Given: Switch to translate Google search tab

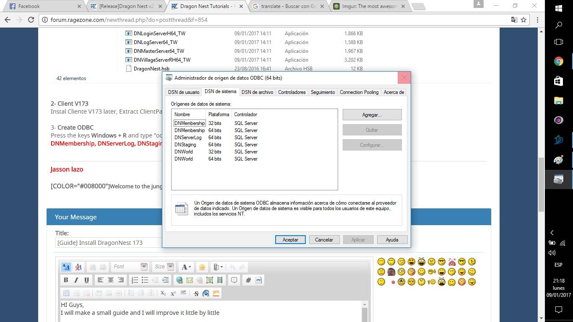Looking at the screenshot, I should pyautogui.click(x=288, y=6).
